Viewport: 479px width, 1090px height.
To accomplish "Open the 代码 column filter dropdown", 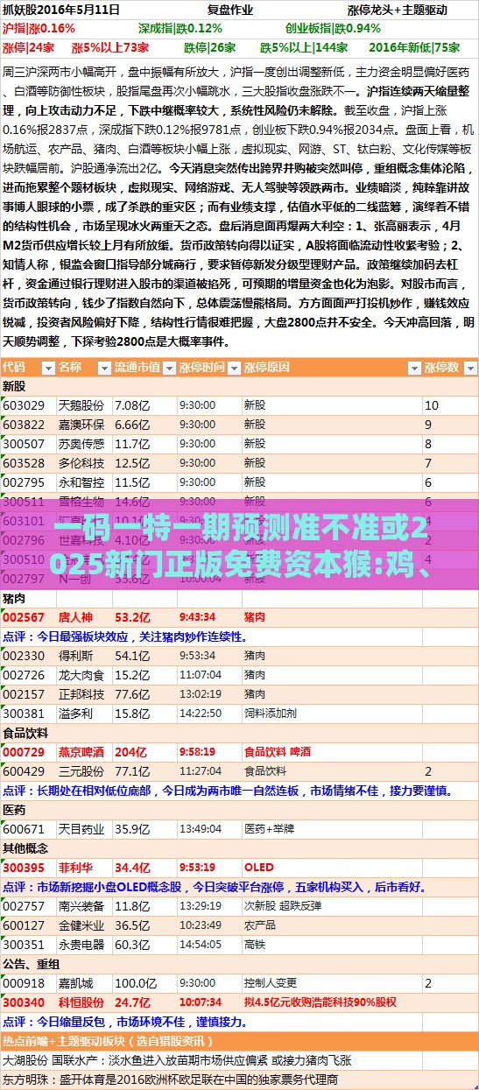I will pos(47,368).
